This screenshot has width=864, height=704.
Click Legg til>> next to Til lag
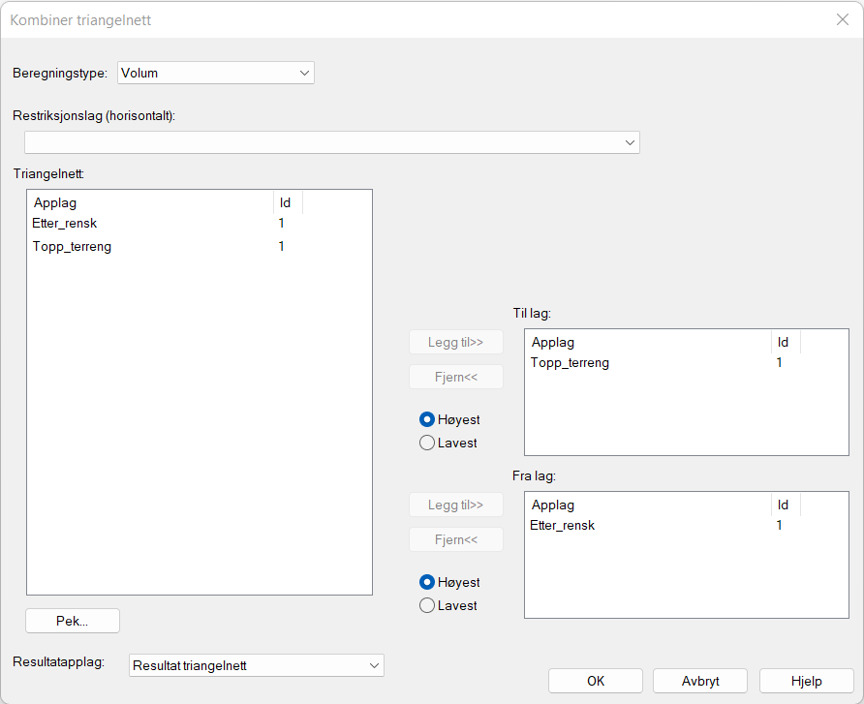(x=455, y=342)
